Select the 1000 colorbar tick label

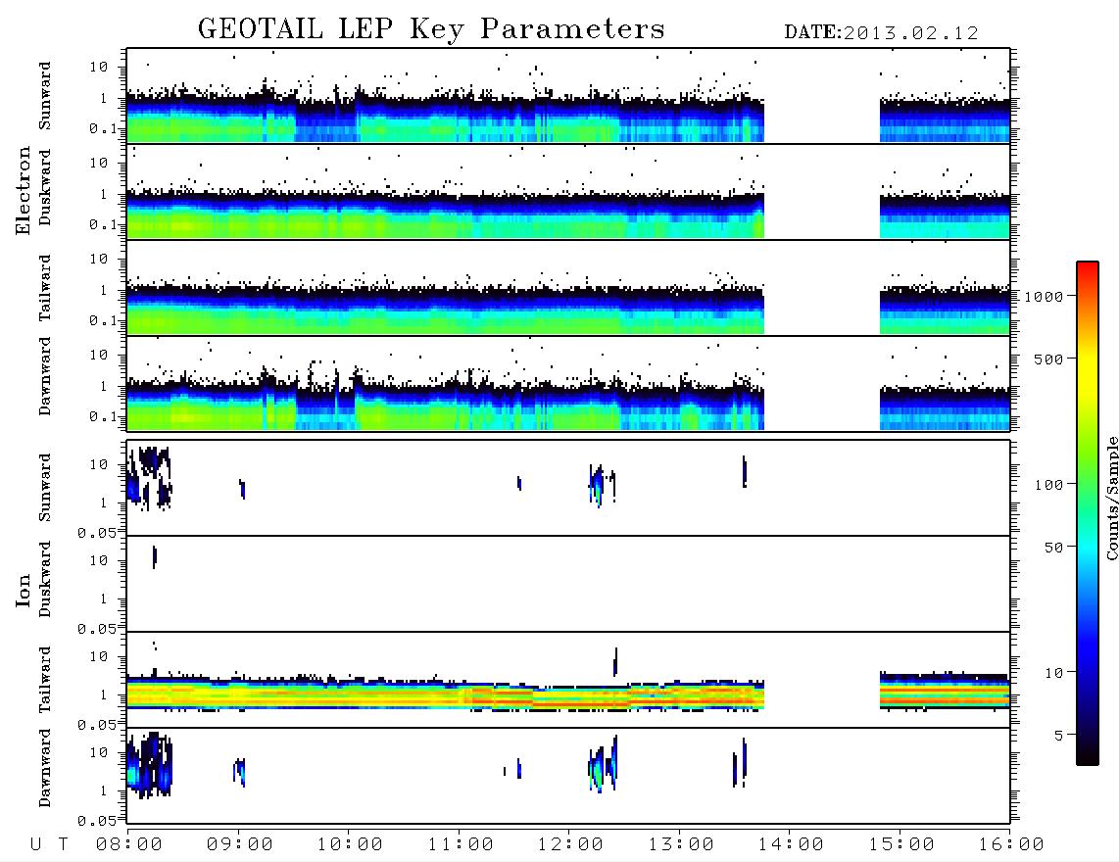pos(1044,297)
